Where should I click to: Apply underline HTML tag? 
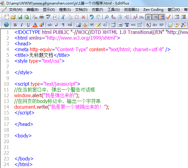[x=28, y=25]
